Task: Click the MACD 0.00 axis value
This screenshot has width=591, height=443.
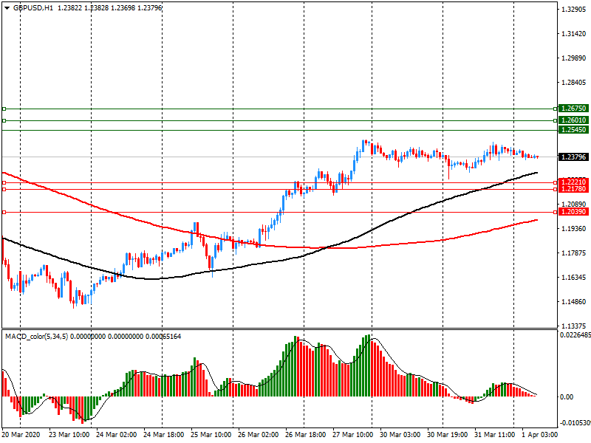Action: 567,397
